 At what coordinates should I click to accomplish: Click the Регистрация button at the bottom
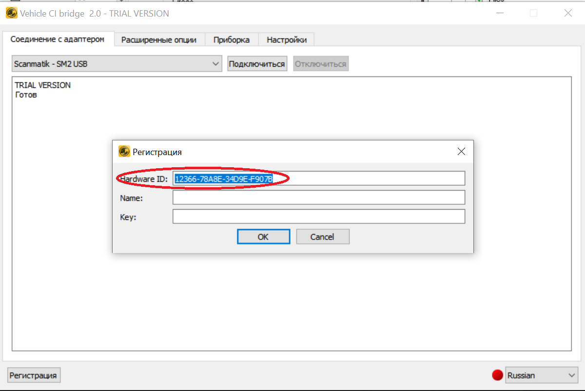[34, 375]
